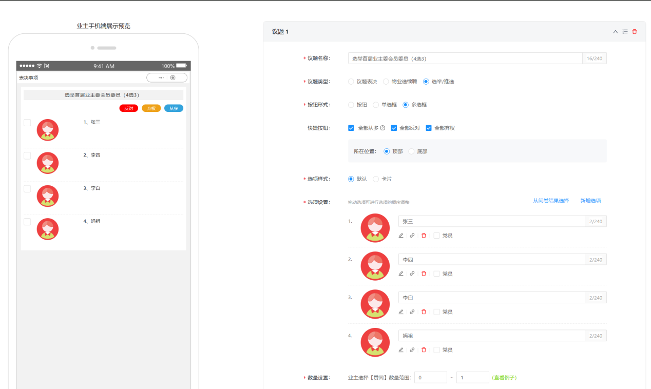This screenshot has height=389, width=651.
Task: Click the 新增选项 link
Action: click(590, 201)
